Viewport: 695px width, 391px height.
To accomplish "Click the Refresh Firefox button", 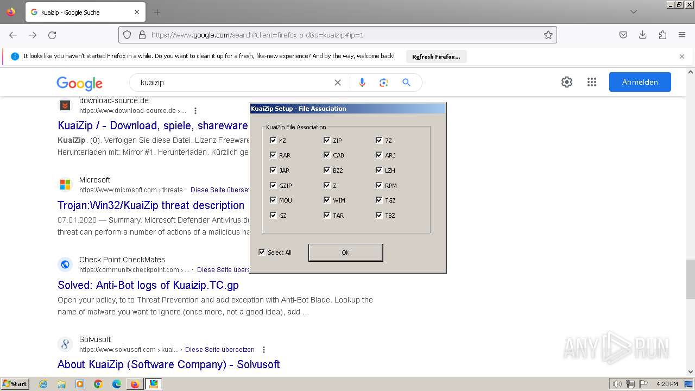I will point(436,56).
